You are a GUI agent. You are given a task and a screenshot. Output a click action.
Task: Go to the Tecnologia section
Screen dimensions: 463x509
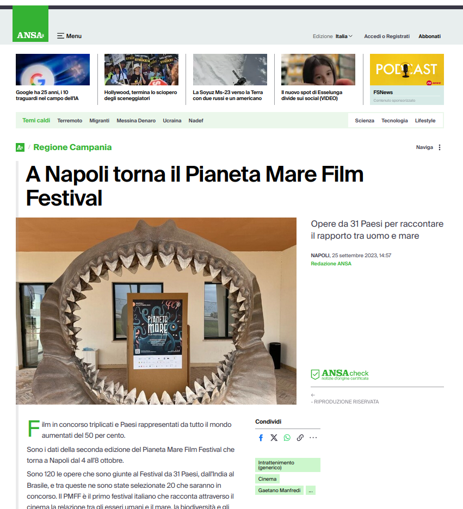394,120
